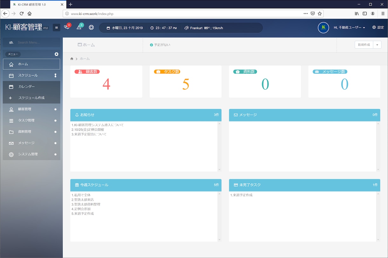The height and width of the screenshot is (258, 388).
Task: Click the 資料数 badge icon
Action: pyautogui.click(x=238, y=72)
